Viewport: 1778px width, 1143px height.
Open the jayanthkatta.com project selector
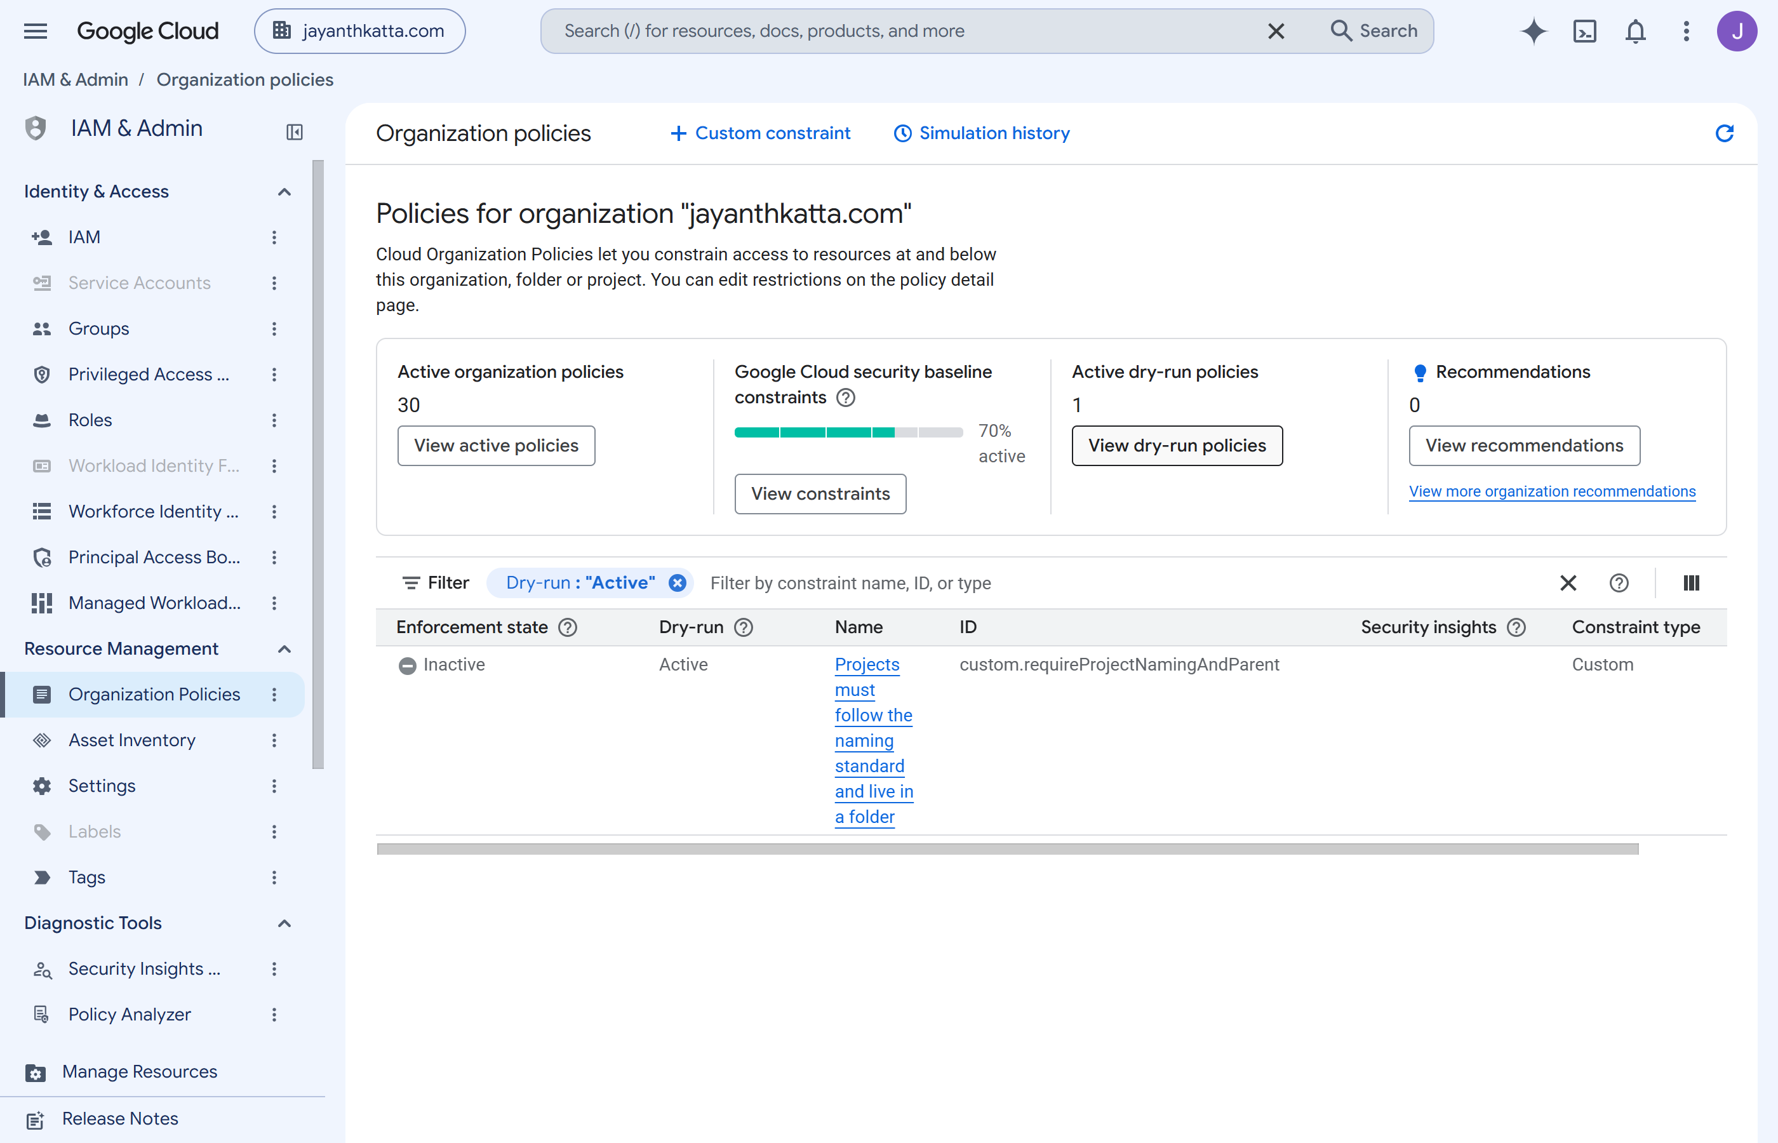[x=359, y=30]
